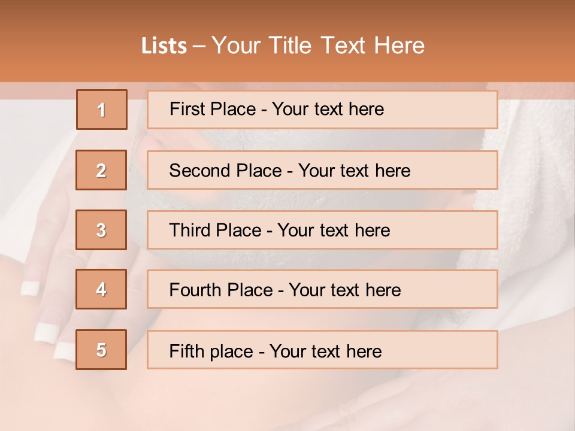Viewport: 575px width, 431px height.
Task: Click the words 'First Place'
Action: [212, 109]
